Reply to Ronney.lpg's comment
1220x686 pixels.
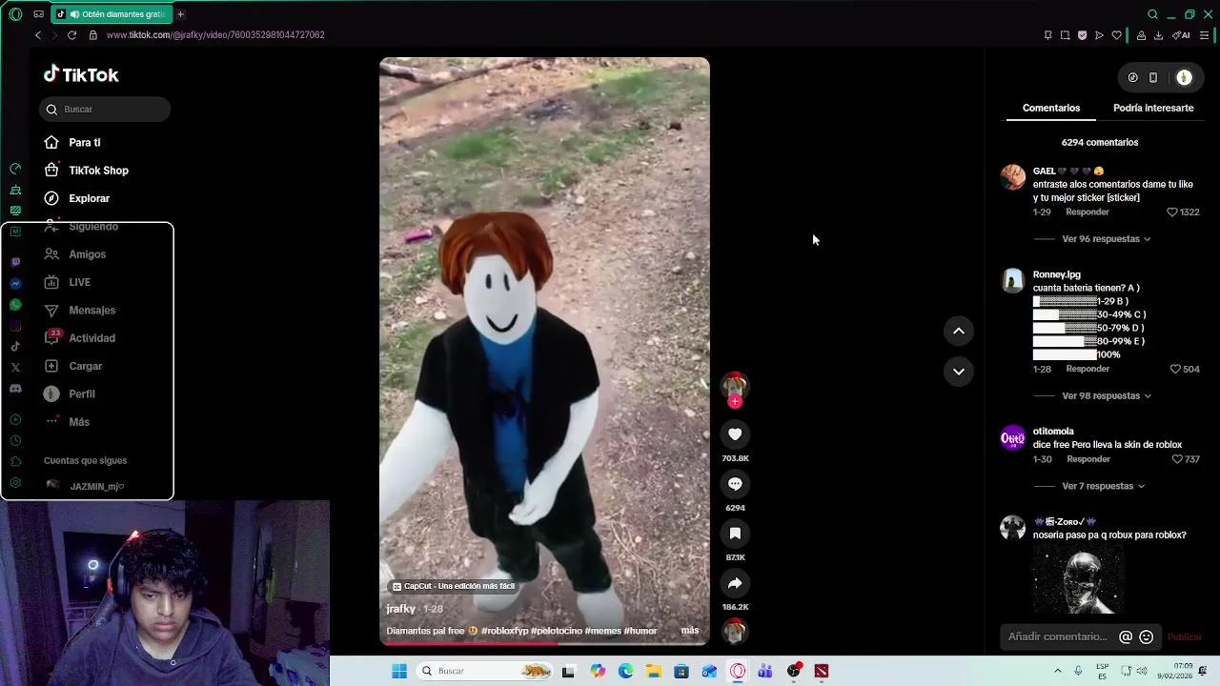pos(1088,370)
